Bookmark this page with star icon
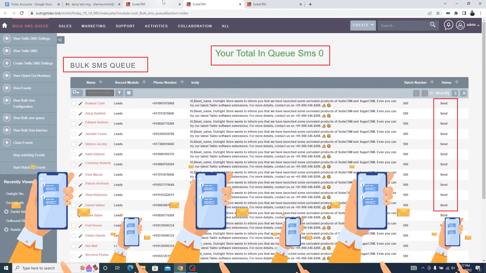This screenshot has width=486, height=273. [x=438, y=13]
